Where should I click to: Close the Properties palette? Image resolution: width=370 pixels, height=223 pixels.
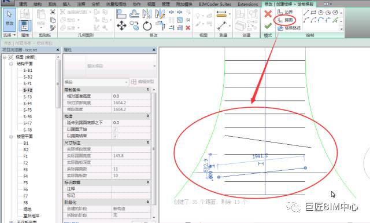pyautogui.click(x=154, y=50)
